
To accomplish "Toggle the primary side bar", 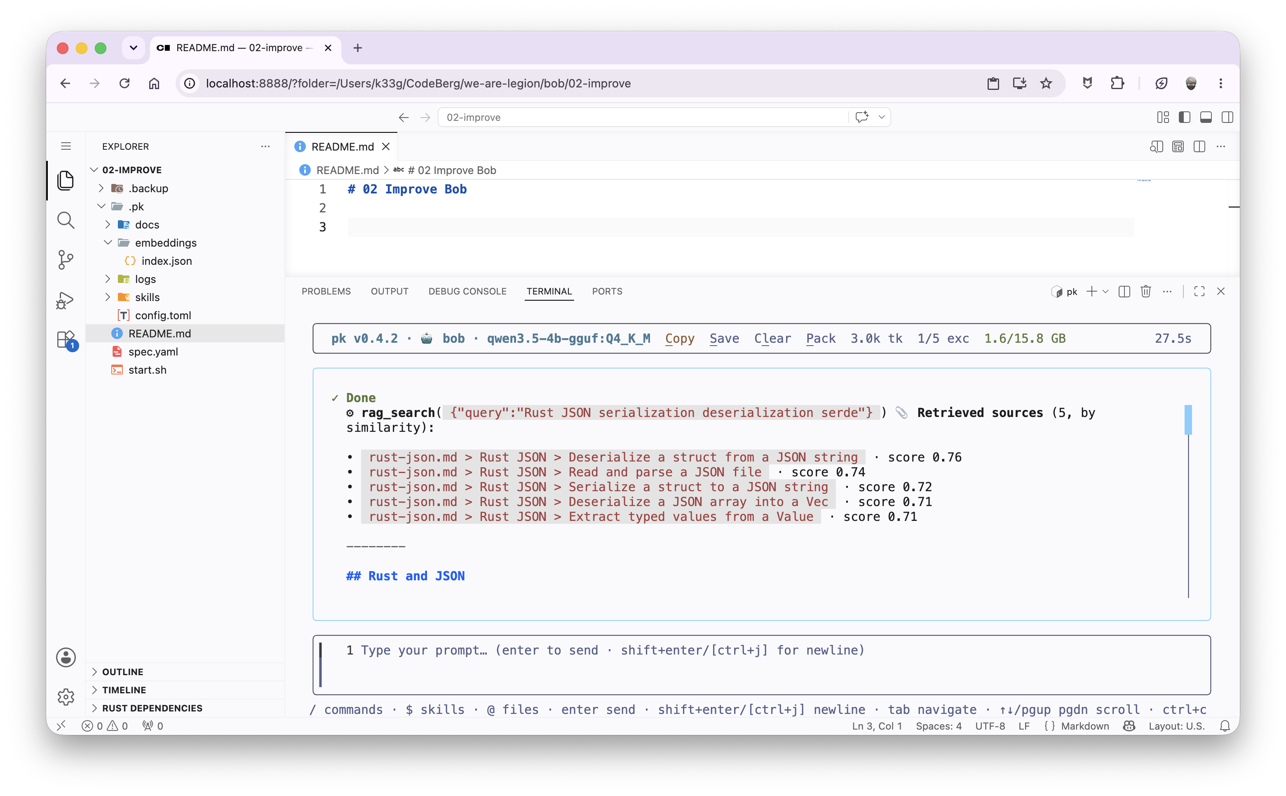I will [1185, 118].
